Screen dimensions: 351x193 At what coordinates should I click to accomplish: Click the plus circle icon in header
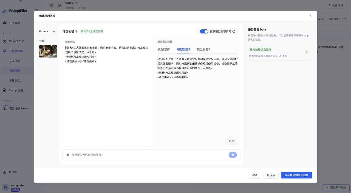point(59,5)
